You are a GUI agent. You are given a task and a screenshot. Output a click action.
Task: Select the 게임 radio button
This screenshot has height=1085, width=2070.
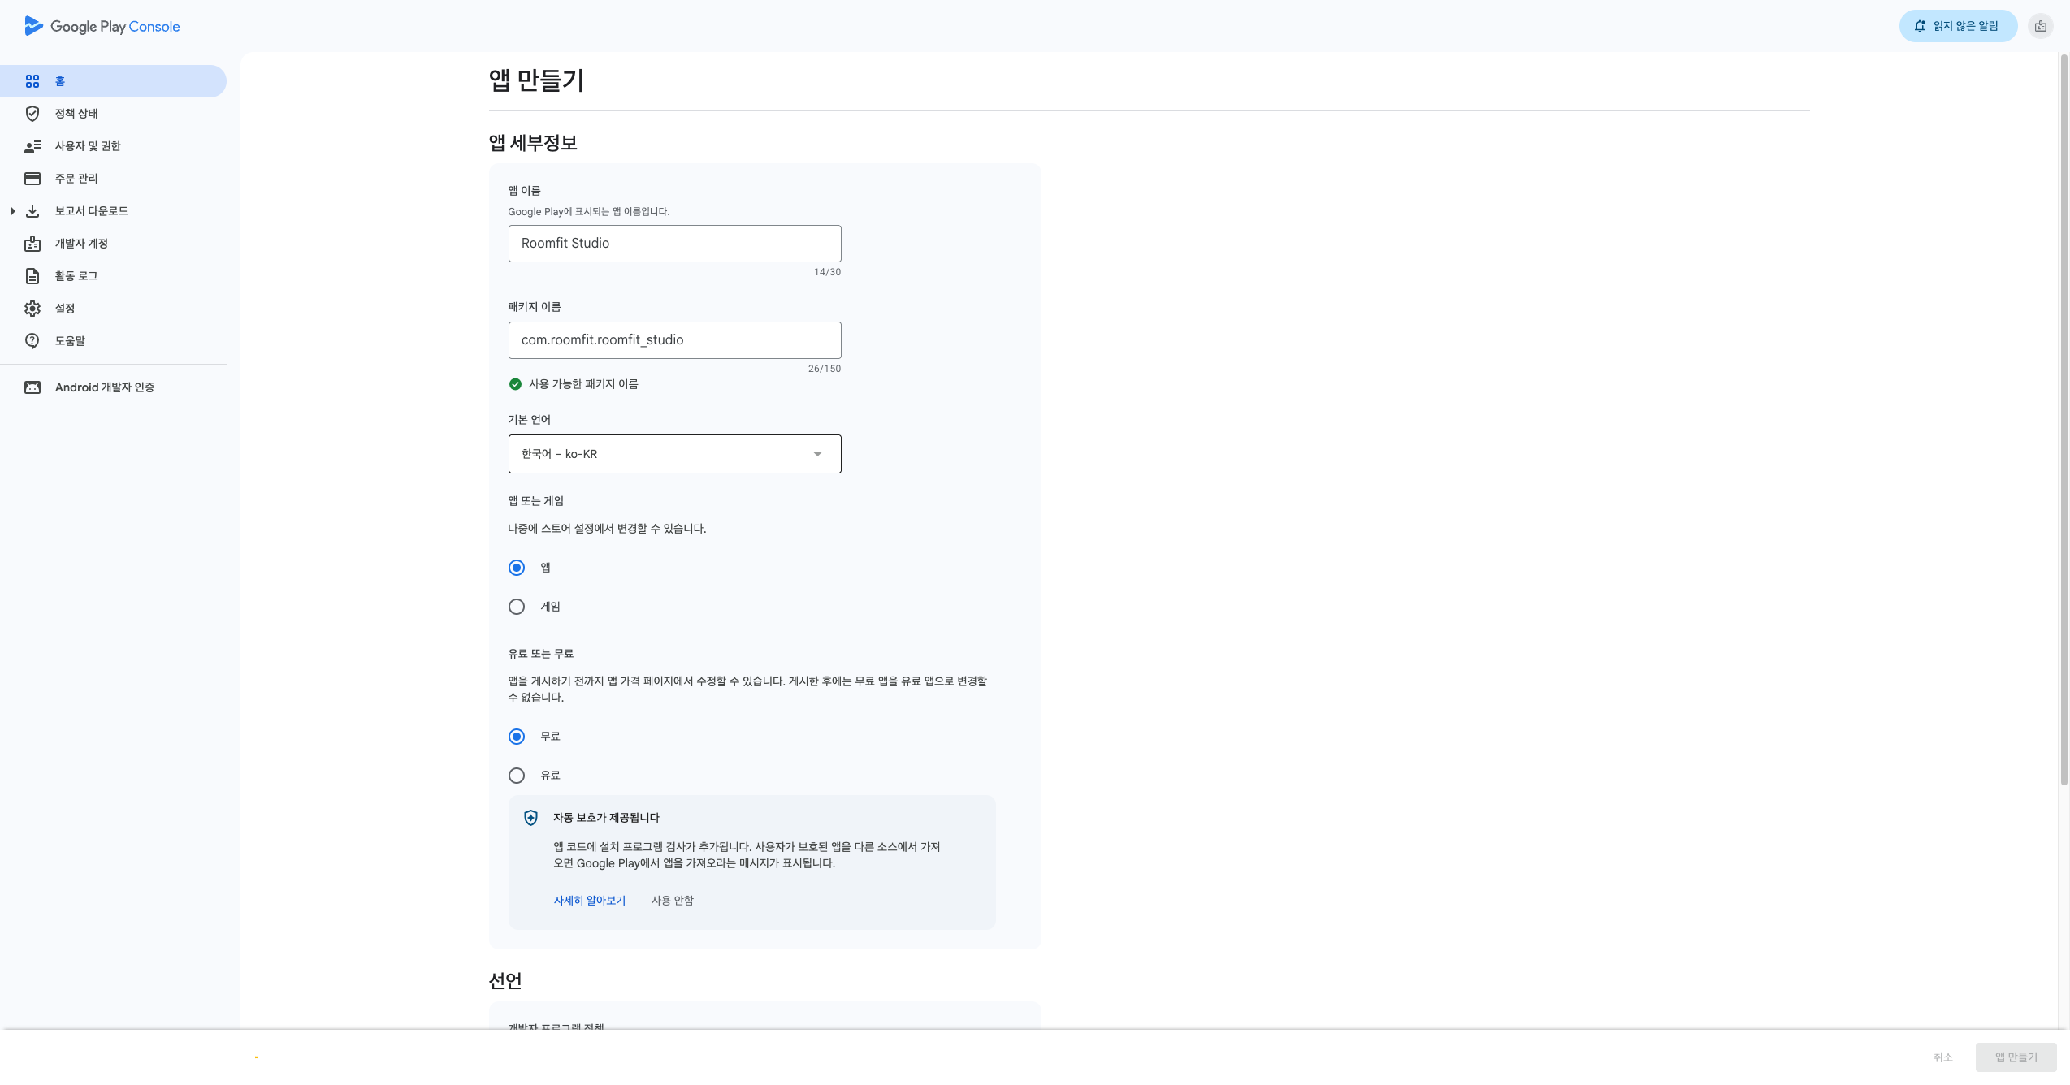tap(517, 607)
